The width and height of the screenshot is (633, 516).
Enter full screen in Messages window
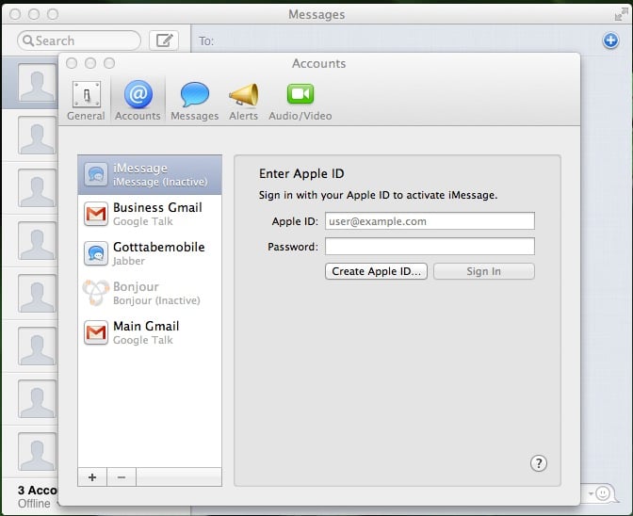[621, 14]
